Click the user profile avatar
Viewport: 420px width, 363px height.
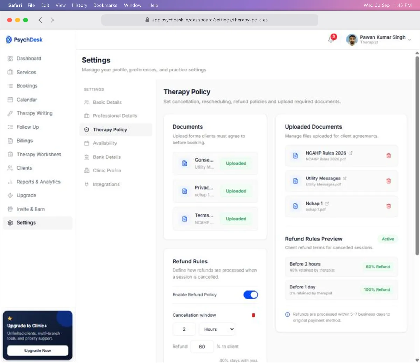(x=352, y=40)
